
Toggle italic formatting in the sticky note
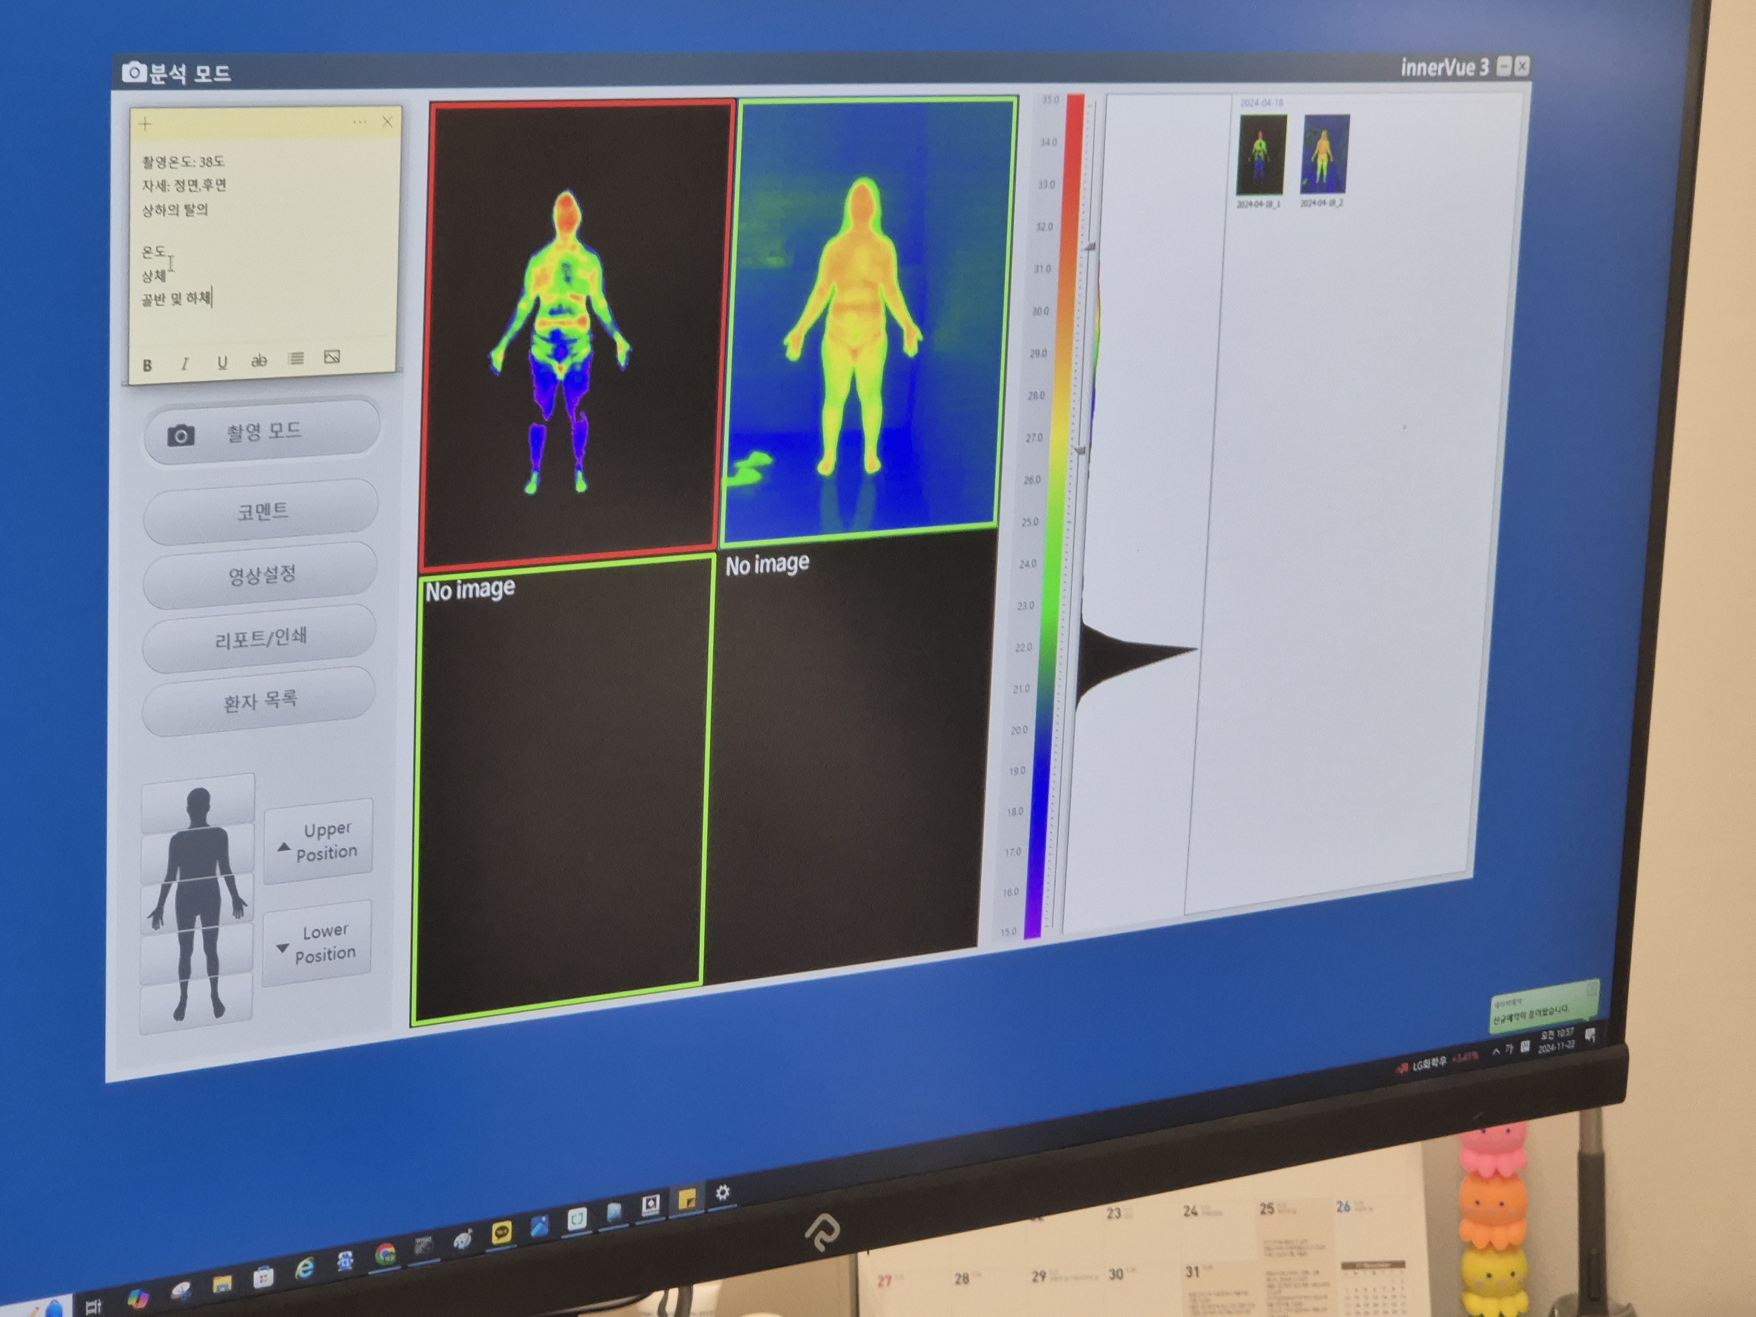[184, 363]
